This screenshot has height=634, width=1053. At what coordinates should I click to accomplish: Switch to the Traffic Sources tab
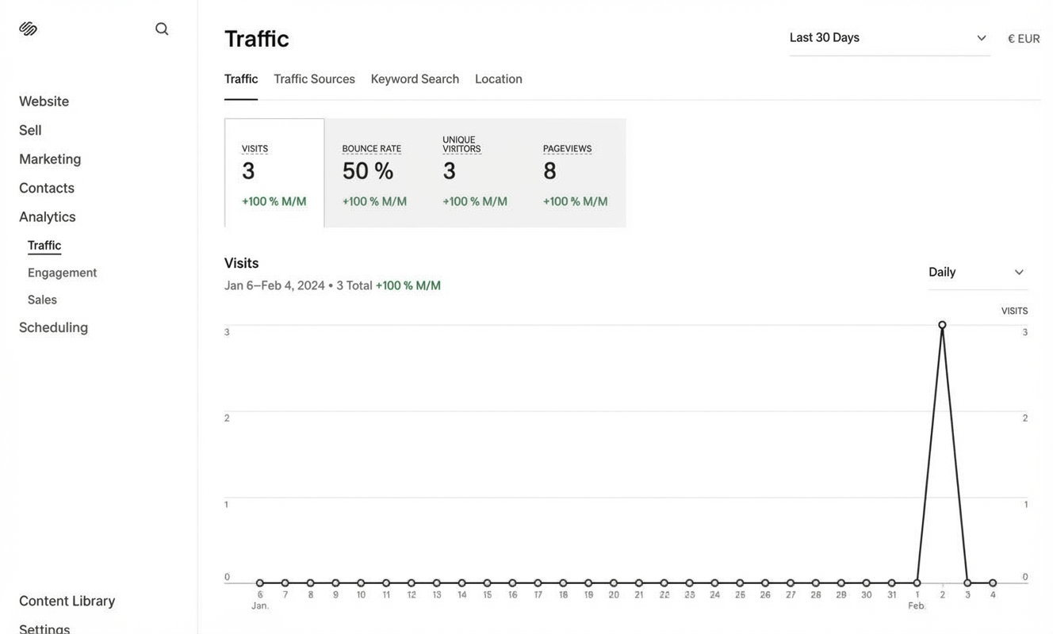314,78
